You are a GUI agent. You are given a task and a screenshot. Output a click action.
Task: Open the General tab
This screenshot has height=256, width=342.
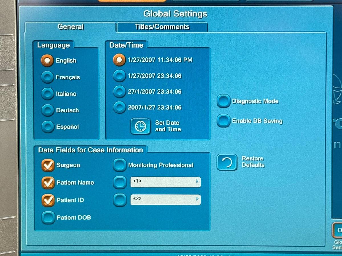70,27
